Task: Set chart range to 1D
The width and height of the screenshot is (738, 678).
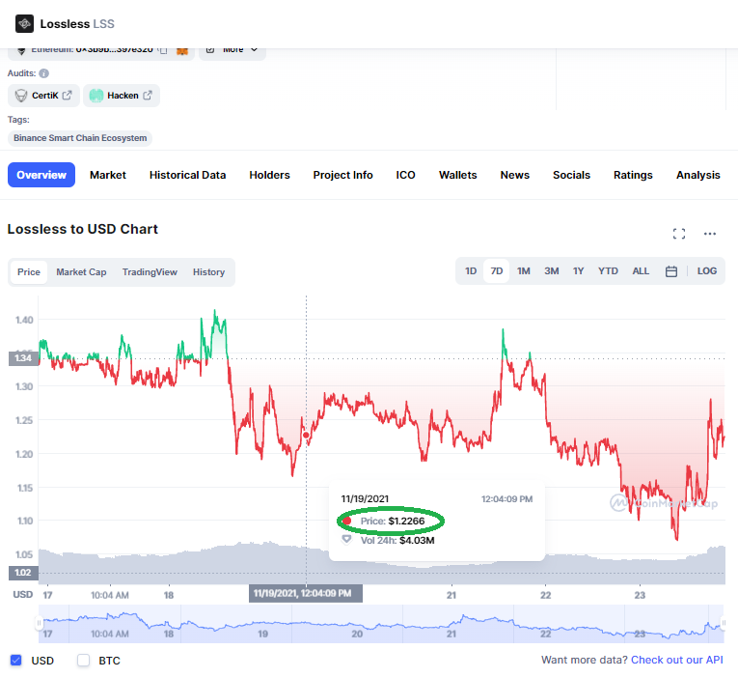Action: (x=471, y=271)
